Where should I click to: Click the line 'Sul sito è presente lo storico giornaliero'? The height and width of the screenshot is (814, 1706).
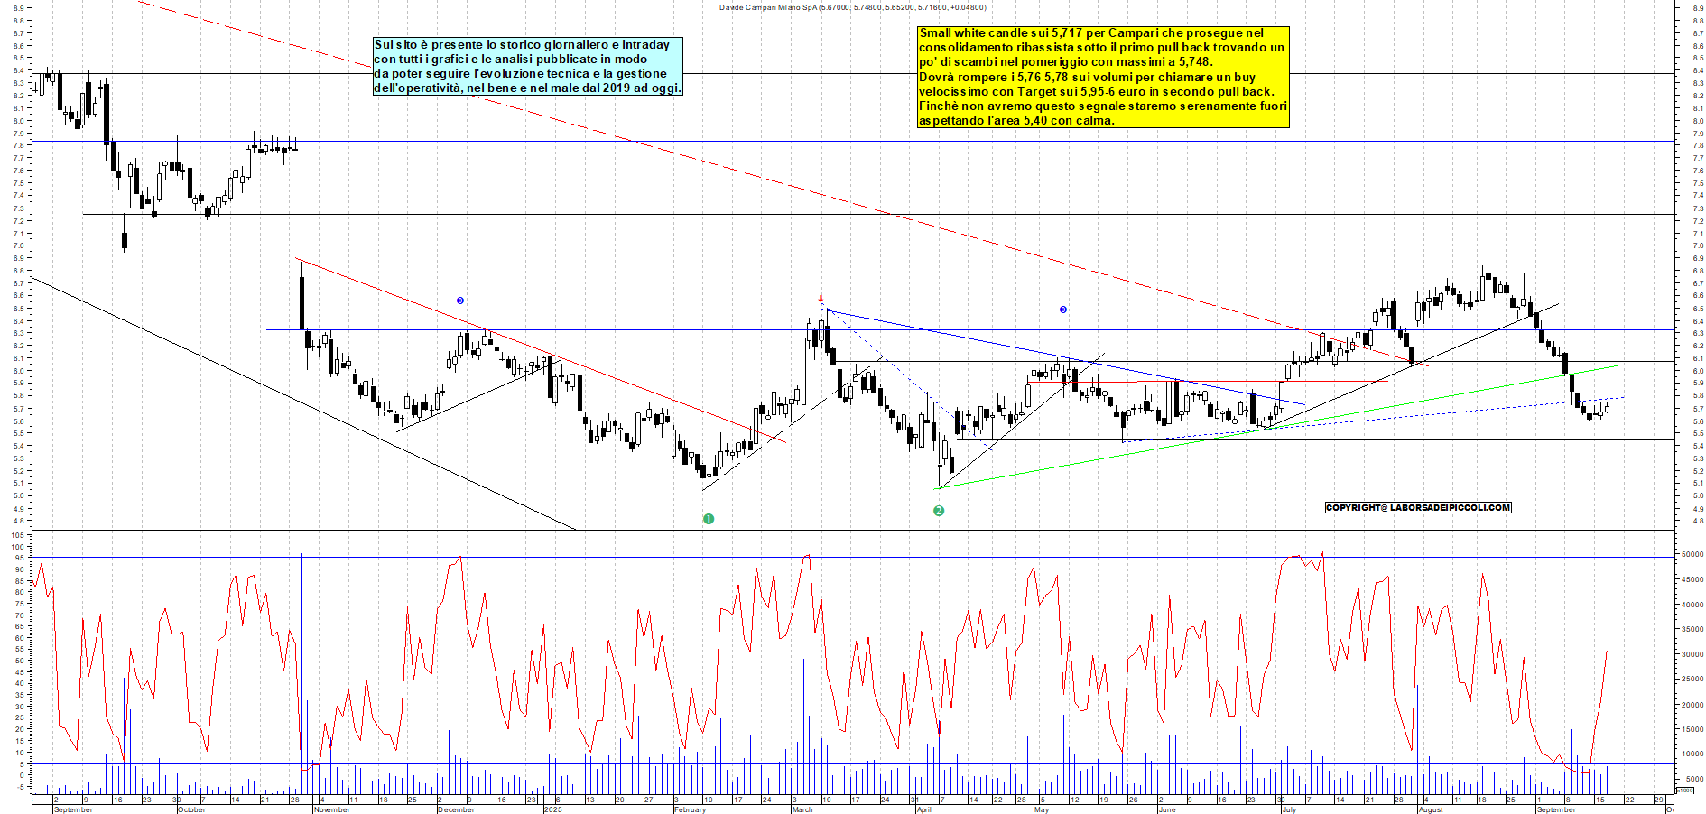(x=522, y=44)
